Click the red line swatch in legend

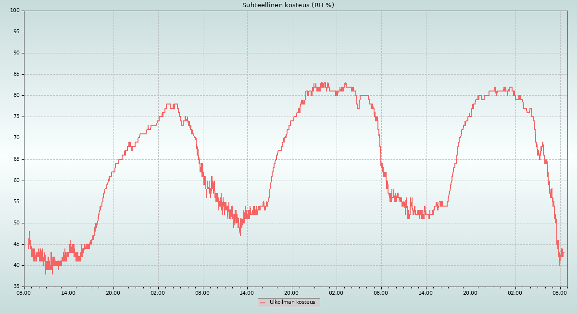point(263,303)
